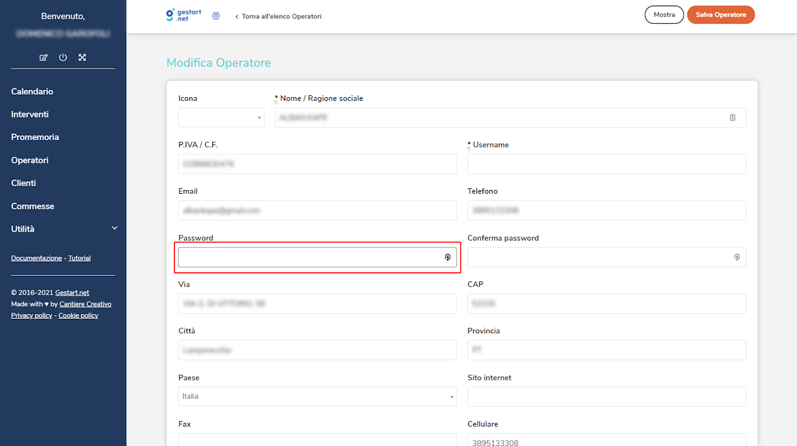The width and height of the screenshot is (797, 446).
Task: Click into the Username input field
Action: [606, 164]
